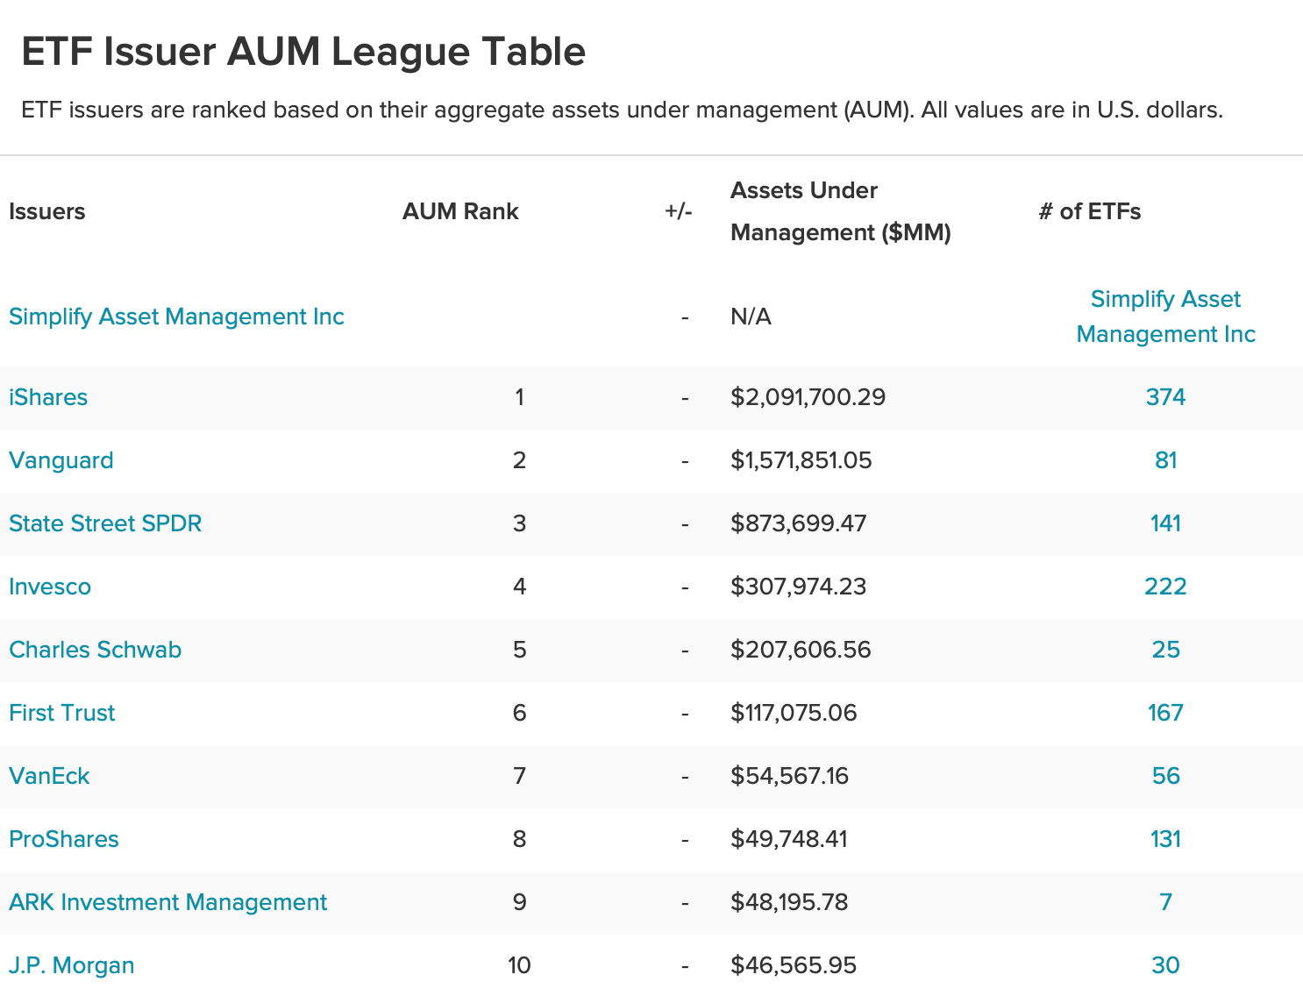
Task: Open Simplify Asset Management Inc in Issuers column
Action: pos(176,317)
